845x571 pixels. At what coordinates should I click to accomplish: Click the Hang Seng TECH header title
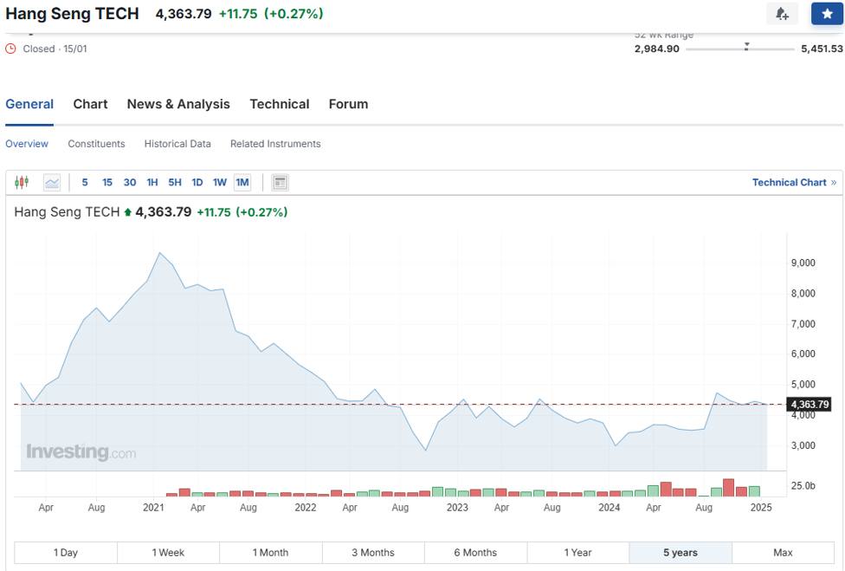(72, 14)
